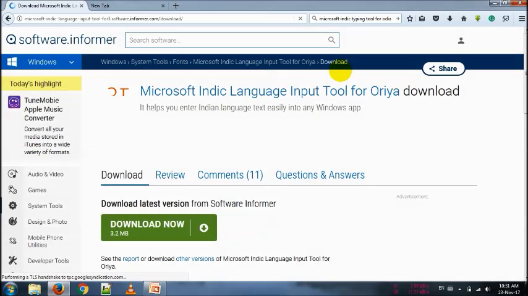This screenshot has height=296, width=528.
Task: Click the site info icon in address bar
Action: click(20, 18)
